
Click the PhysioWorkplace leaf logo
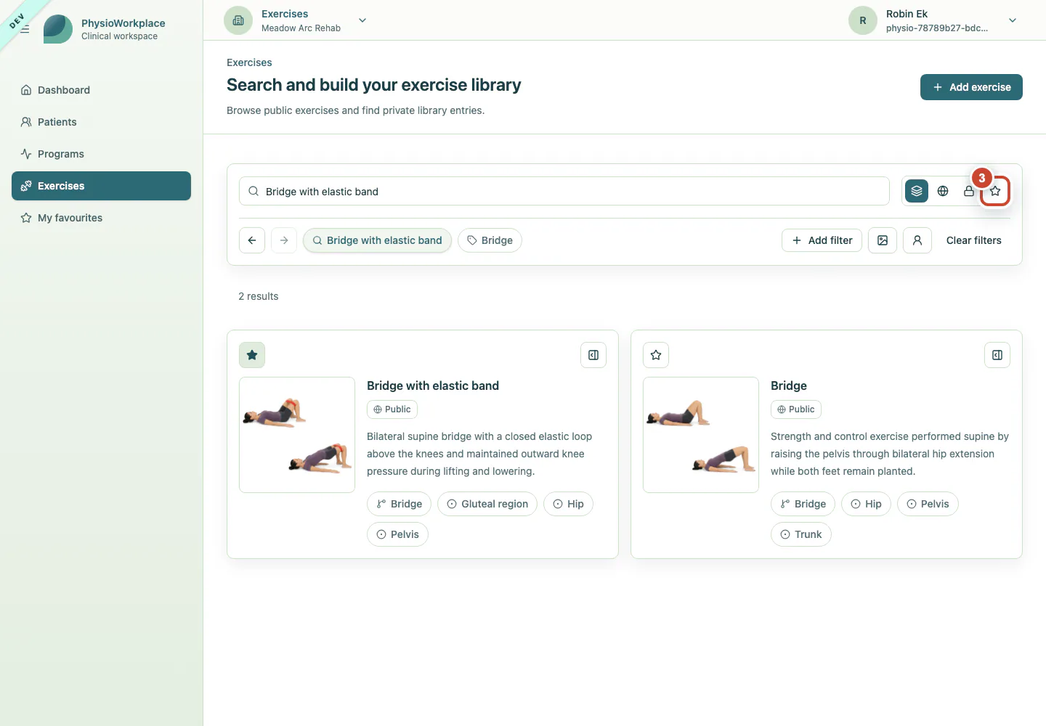coord(58,29)
